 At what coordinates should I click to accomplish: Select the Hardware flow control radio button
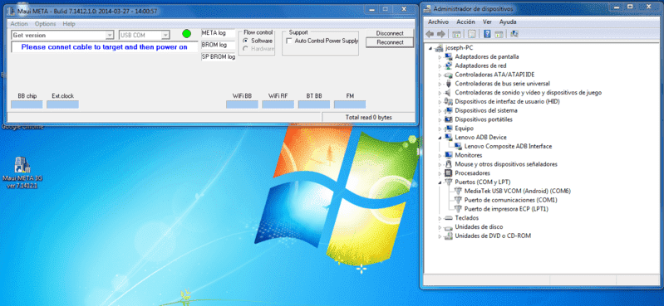tap(246, 49)
